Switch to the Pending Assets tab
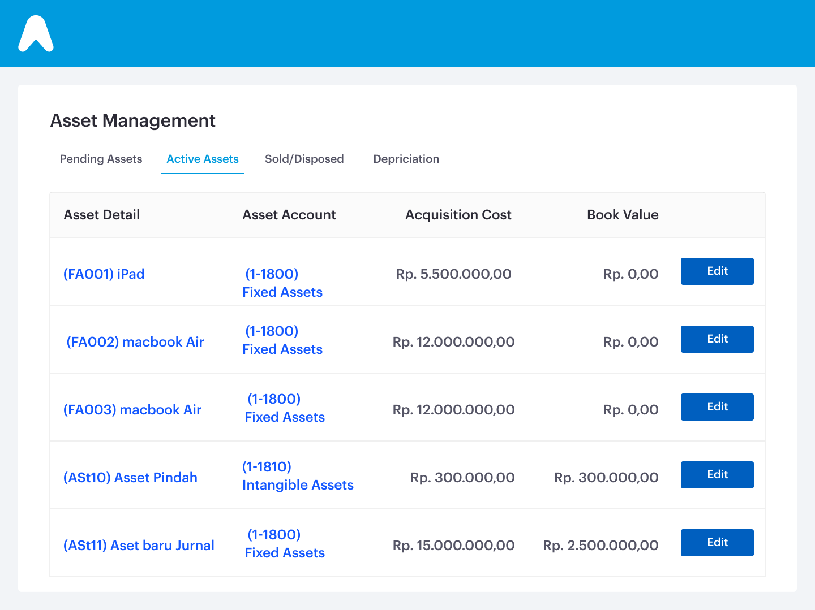This screenshot has width=815, height=610. click(x=101, y=159)
